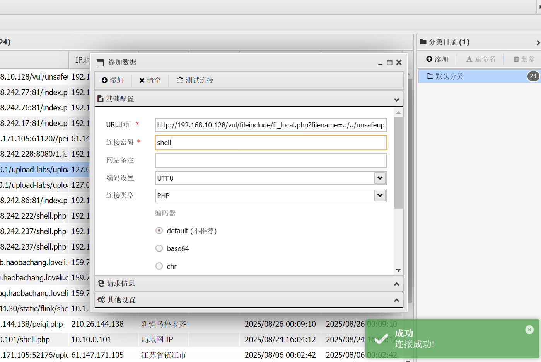
Task: Select the 默认分类 category folder
Action: point(449,76)
